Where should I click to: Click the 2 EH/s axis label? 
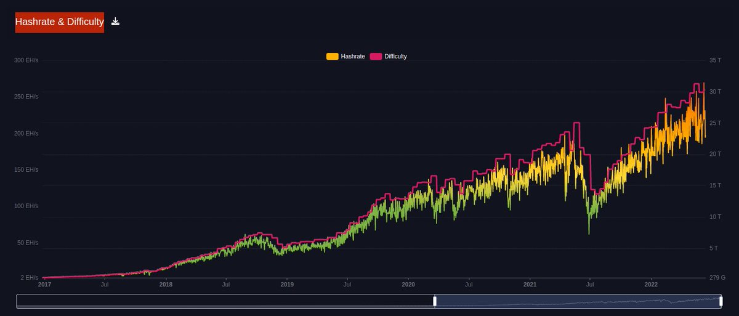pos(29,278)
